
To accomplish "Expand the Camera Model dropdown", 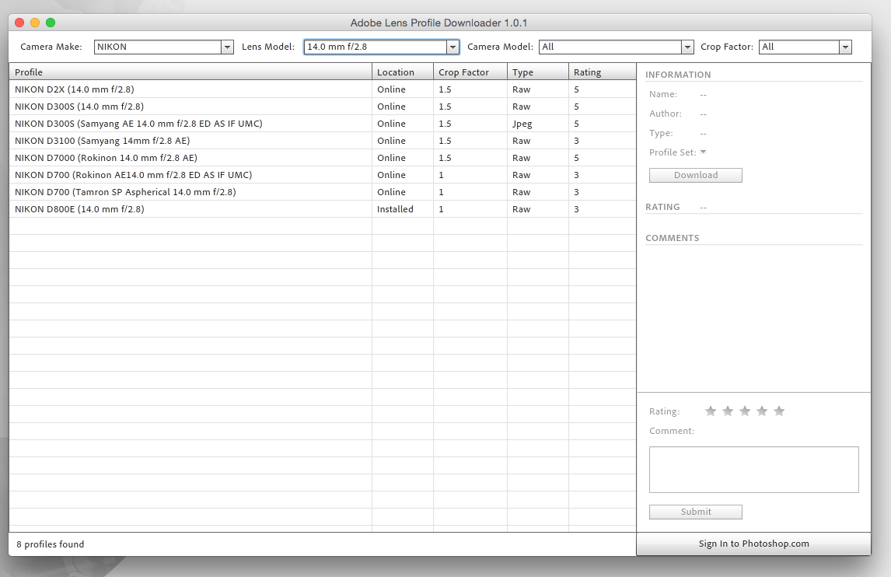I will (687, 47).
